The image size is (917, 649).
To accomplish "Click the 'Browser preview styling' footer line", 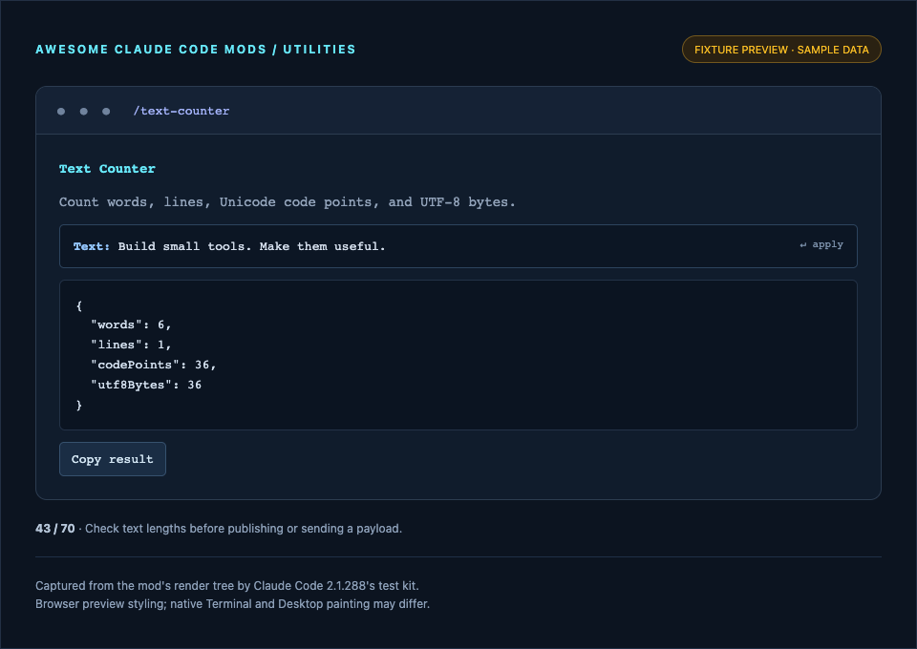I will pyautogui.click(x=233, y=604).
